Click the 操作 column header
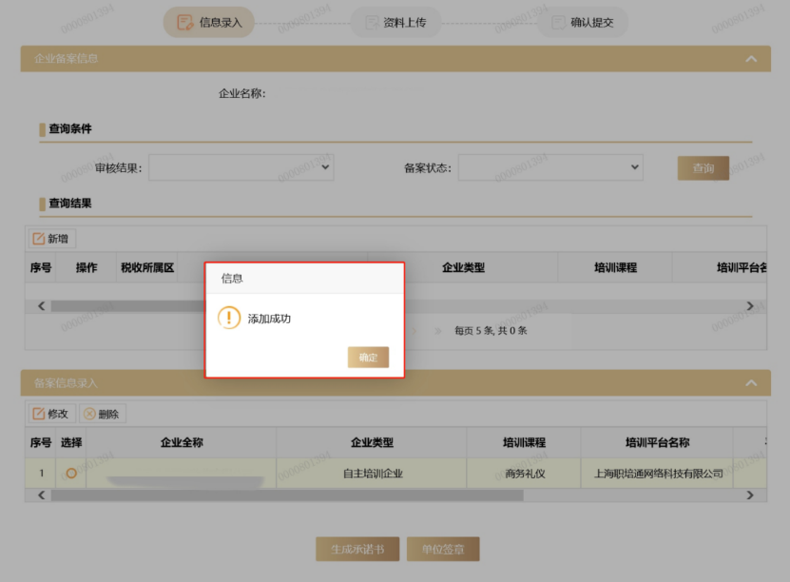The width and height of the screenshot is (790, 582). [x=87, y=267]
